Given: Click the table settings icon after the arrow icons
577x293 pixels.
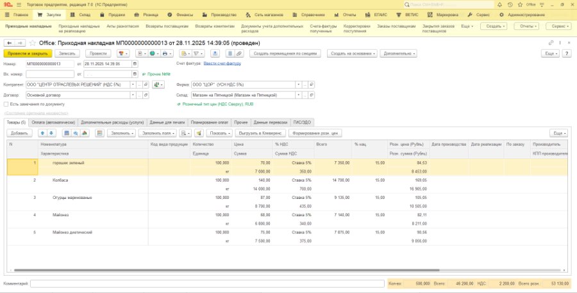Looking at the screenshot, I should (x=99, y=133).
